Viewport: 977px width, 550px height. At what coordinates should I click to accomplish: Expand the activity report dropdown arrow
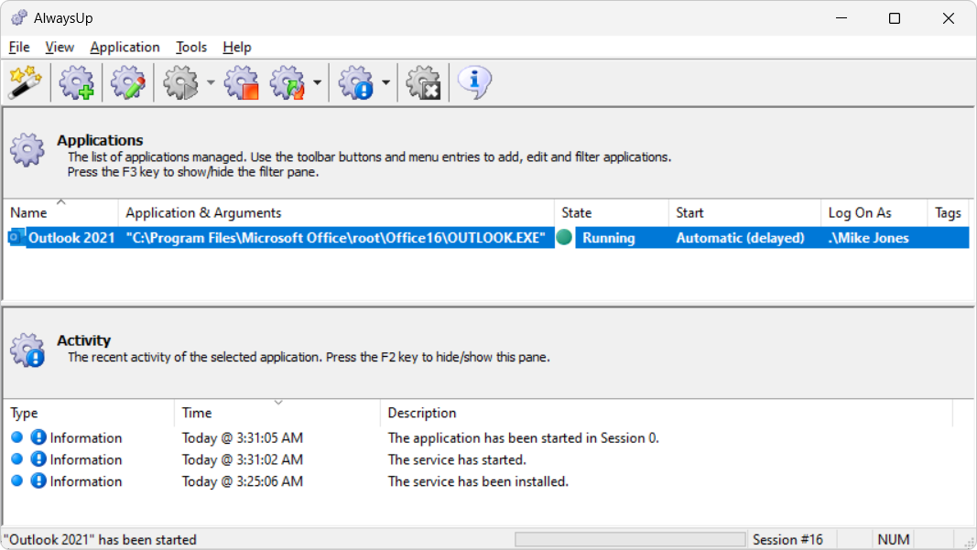pyautogui.click(x=385, y=82)
